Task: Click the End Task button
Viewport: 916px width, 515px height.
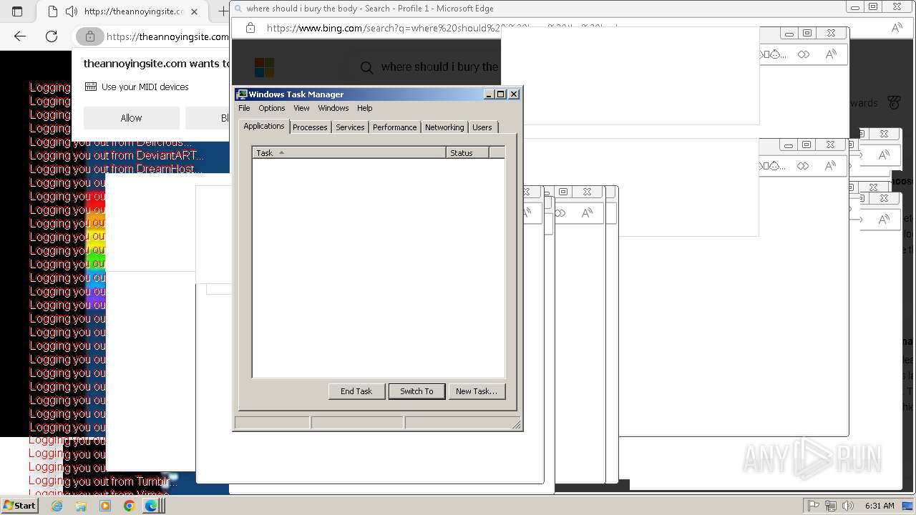Action: (x=356, y=391)
